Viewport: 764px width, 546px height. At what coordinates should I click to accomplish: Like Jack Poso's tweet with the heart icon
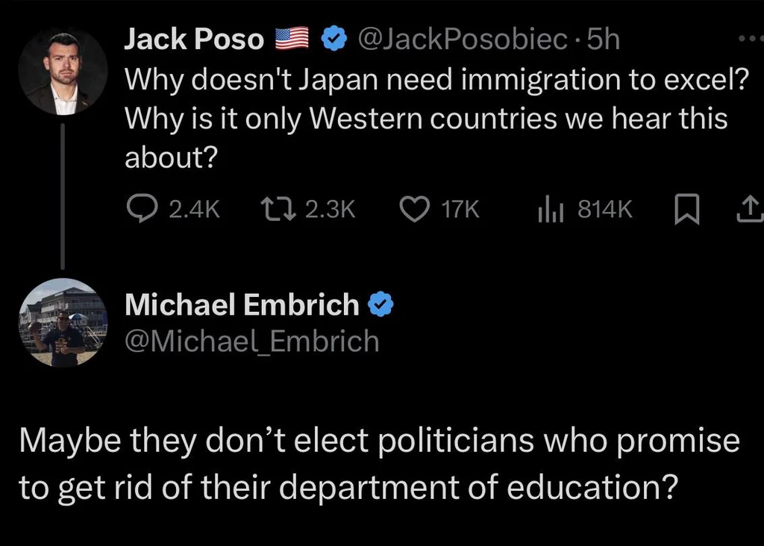coord(415,208)
